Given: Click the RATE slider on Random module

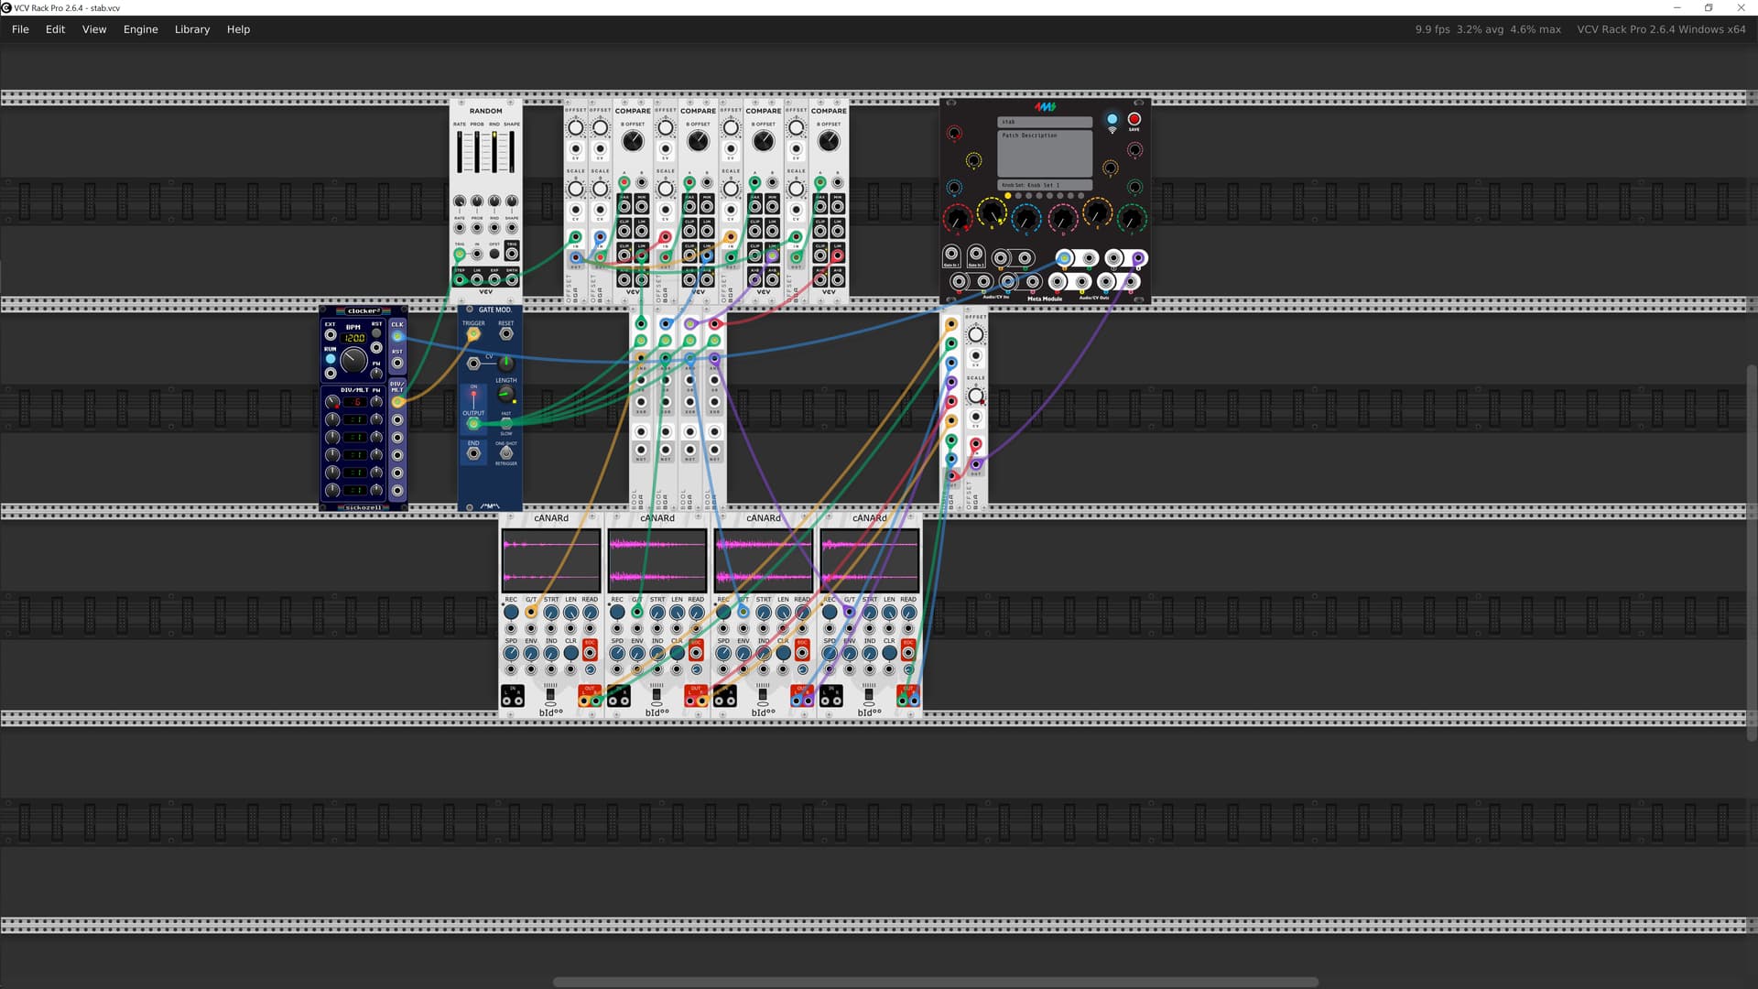Looking at the screenshot, I should click(x=460, y=152).
